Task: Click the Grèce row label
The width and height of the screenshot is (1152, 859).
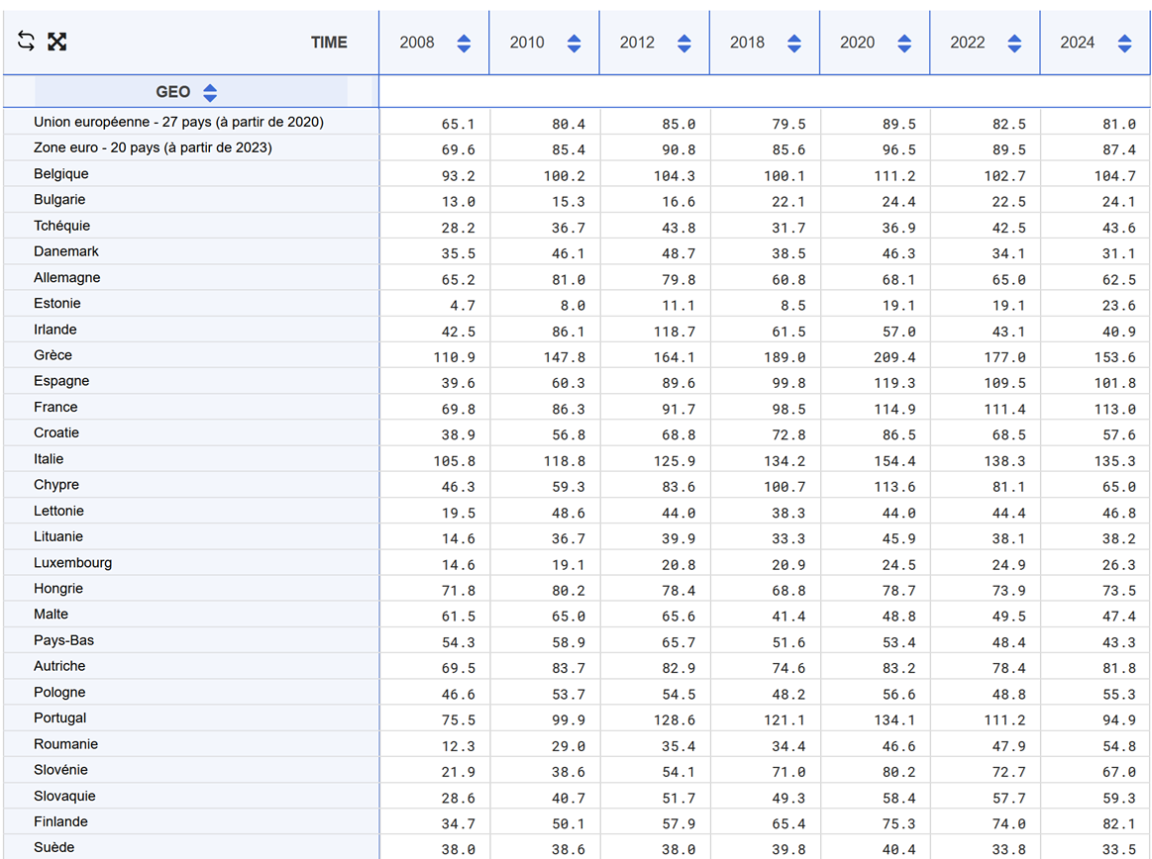Action: coord(52,355)
